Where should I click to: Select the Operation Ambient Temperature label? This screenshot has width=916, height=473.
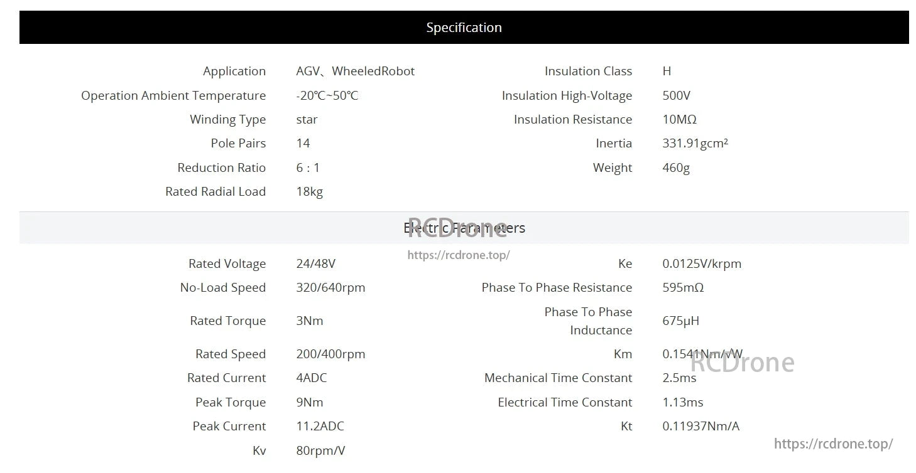click(173, 95)
